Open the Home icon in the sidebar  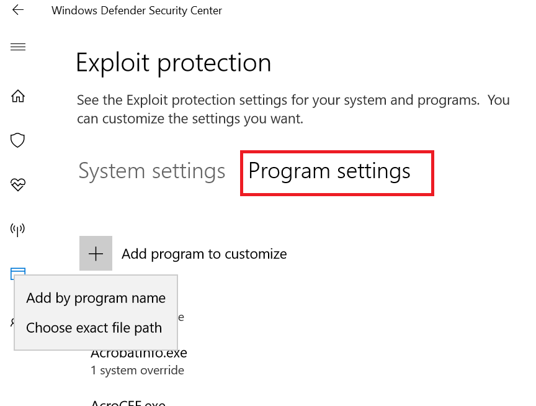point(17,96)
